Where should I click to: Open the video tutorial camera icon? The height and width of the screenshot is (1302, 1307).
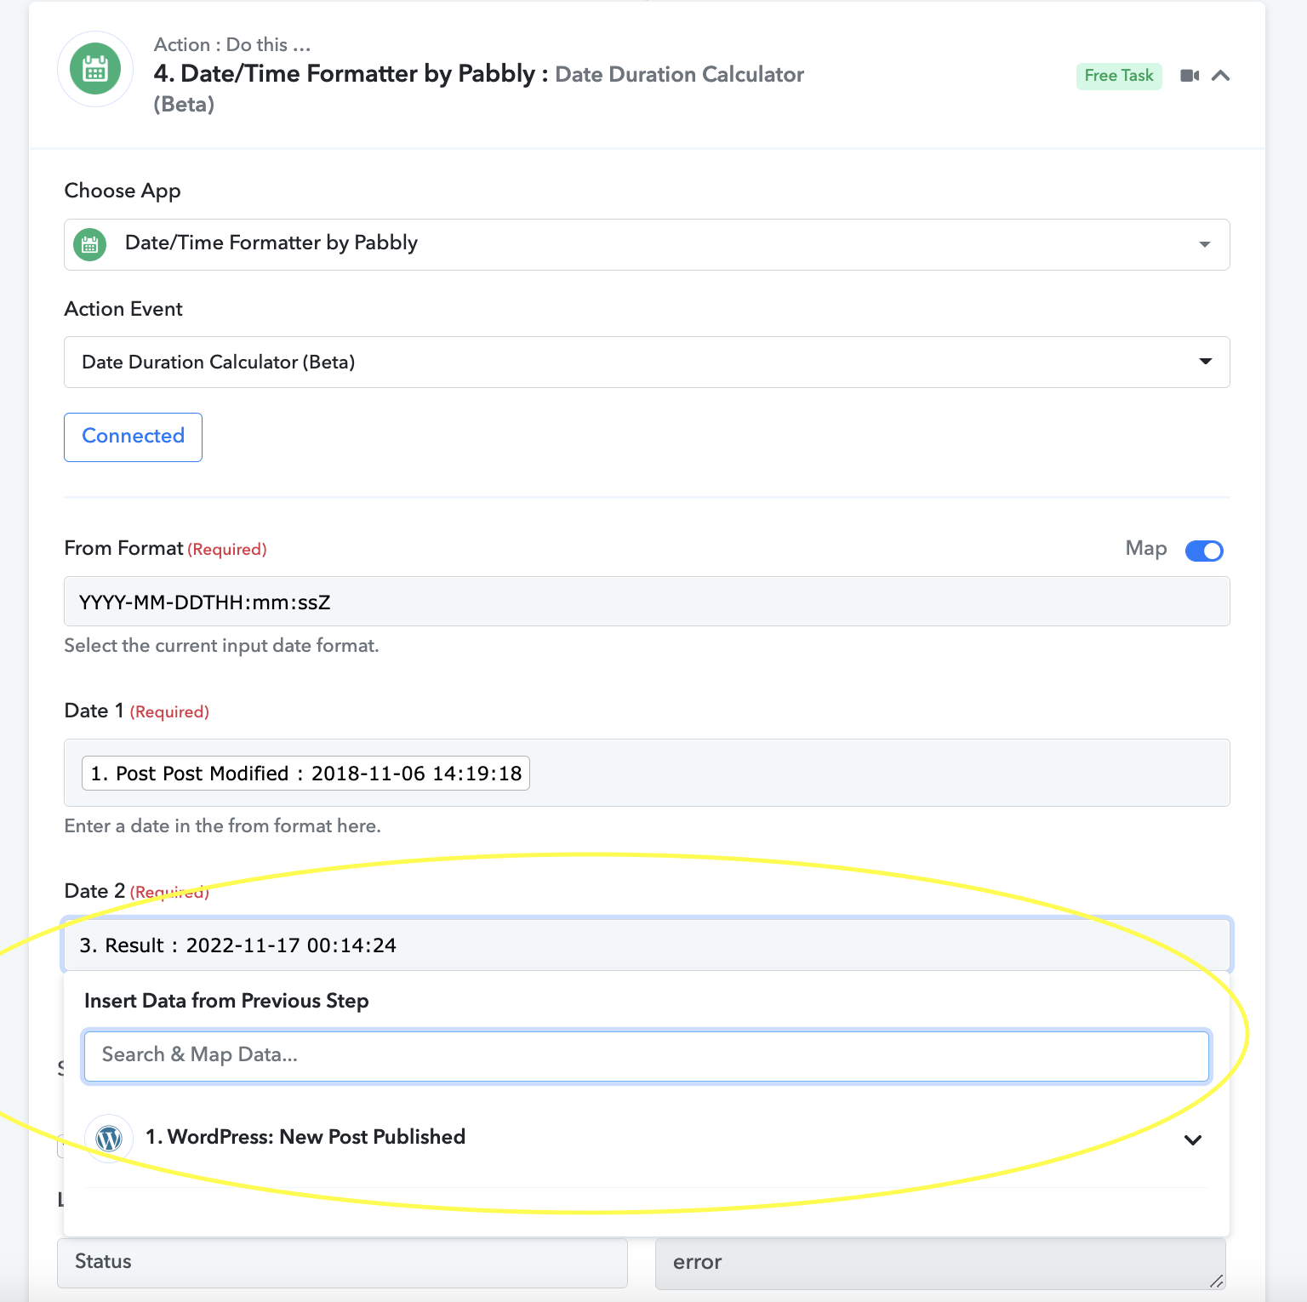(x=1190, y=76)
